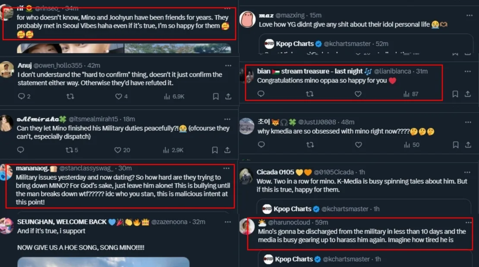Retweet the "why kmedia are so obsessed" tweet
Screen dimensions: 479x267
coord(310,145)
